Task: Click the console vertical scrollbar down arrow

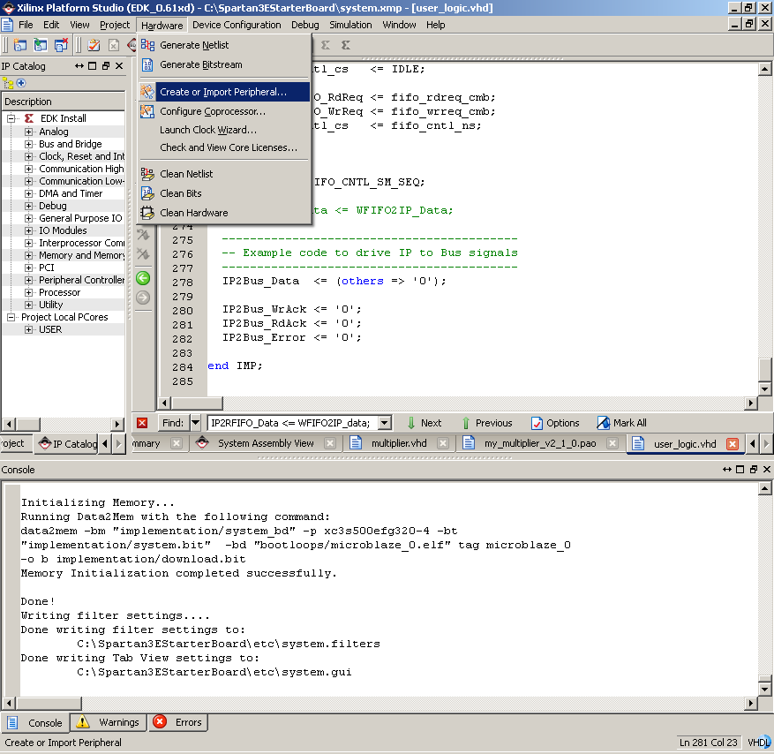Action: pyautogui.click(x=764, y=689)
